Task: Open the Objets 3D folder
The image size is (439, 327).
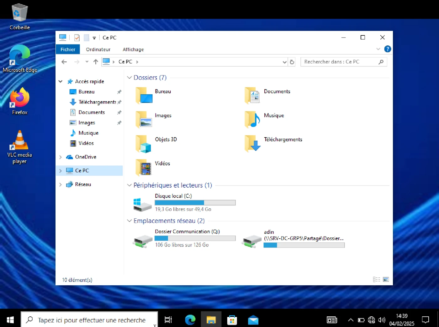Action: click(x=156, y=143)
